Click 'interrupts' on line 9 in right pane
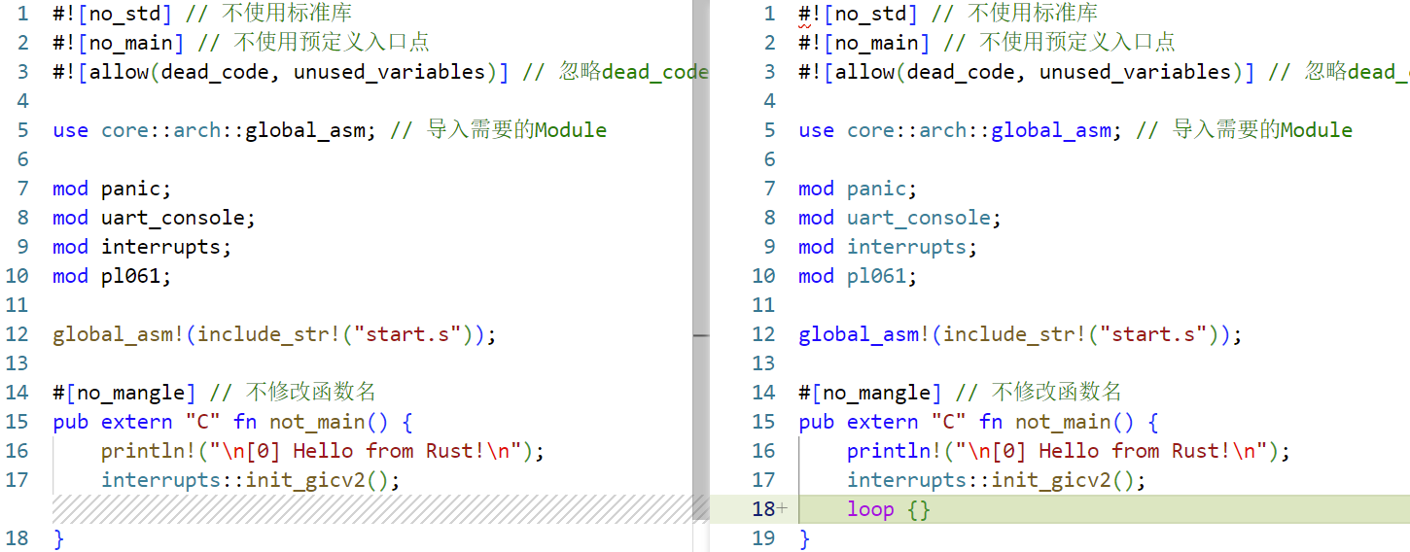 click(x=906, y=247)
